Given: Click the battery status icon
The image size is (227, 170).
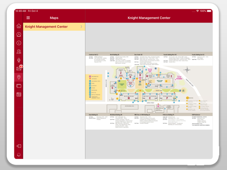Looking at the screenshot, I should (x=209, y=11).
